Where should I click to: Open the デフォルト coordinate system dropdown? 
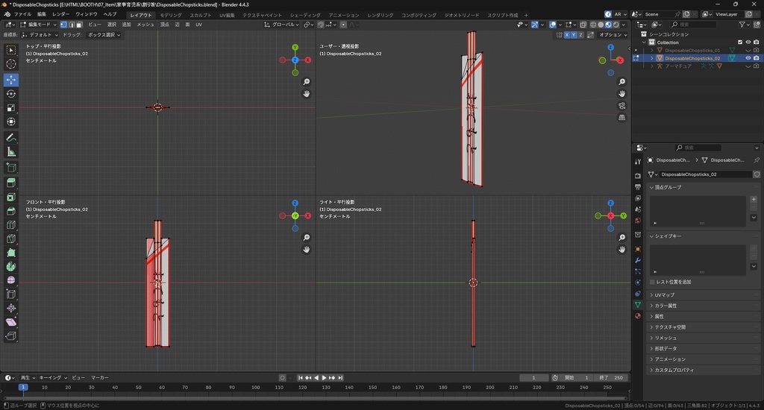pos(40,35)
